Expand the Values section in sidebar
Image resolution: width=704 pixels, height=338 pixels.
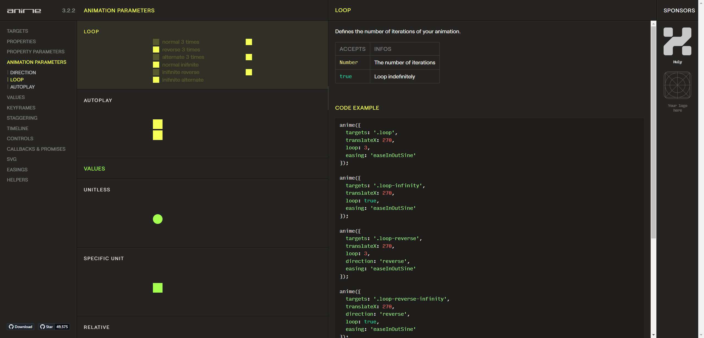click(16, 97)
